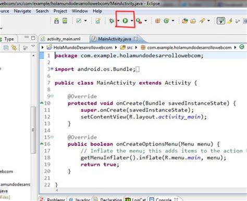Toggle Mark Occurrences highlighter icon
247x201 pixels.
point(230,21)
